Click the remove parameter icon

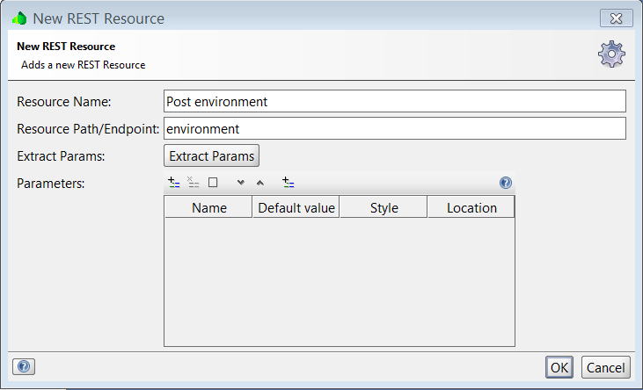tap(194, 183)
